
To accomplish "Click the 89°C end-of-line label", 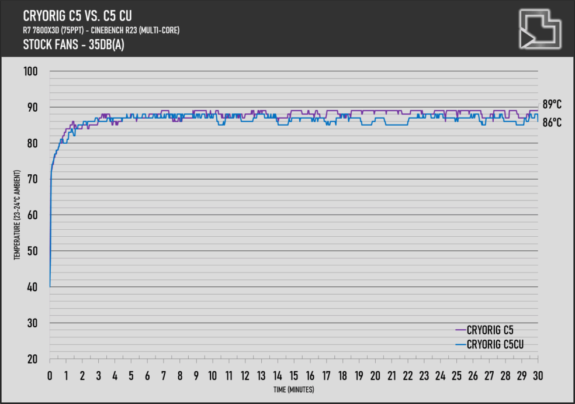I will (552, 105).
